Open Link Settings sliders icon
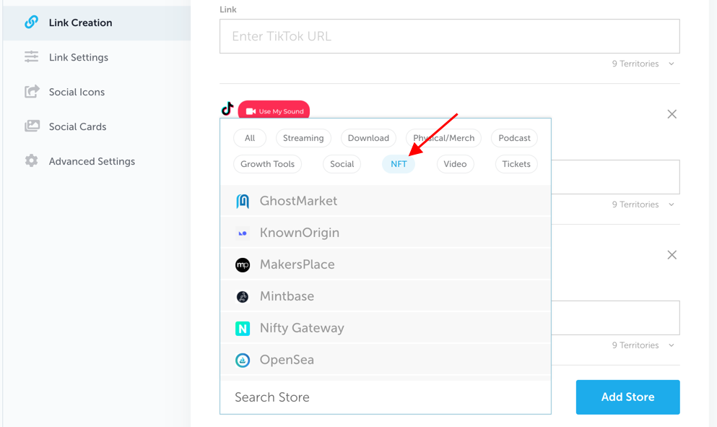The width and height of the screenshot is (717, 427). (31, 57)
